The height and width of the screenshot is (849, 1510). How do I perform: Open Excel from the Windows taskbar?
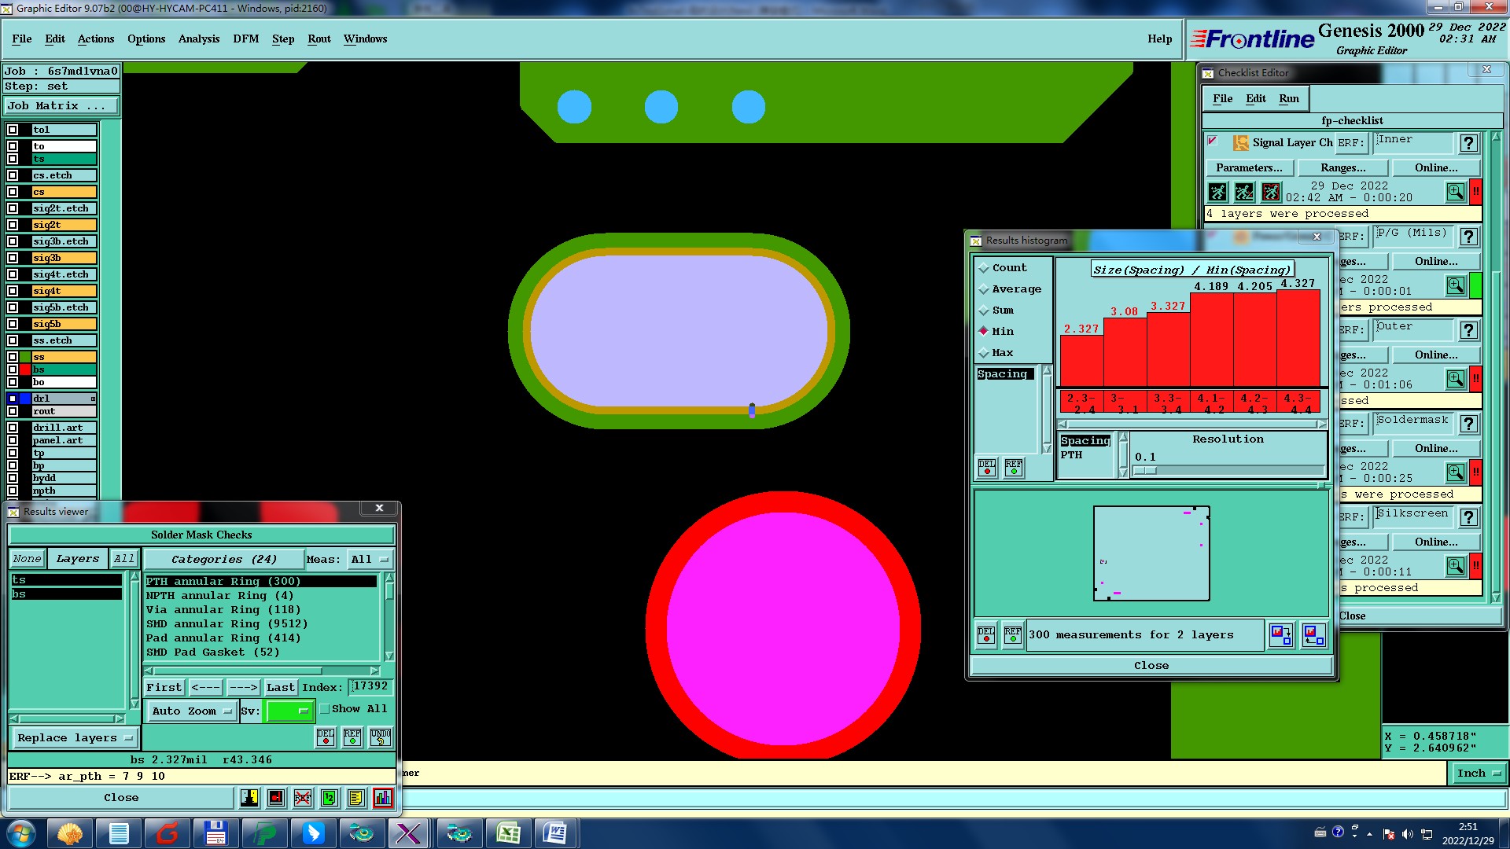[x=508, y=833]
